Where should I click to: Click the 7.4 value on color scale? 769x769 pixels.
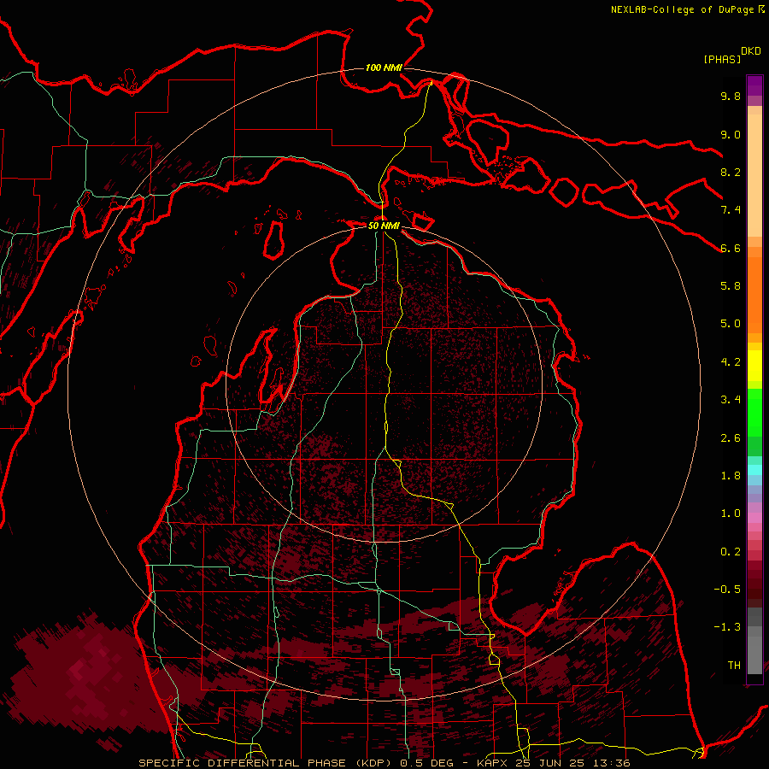(731, 210)
